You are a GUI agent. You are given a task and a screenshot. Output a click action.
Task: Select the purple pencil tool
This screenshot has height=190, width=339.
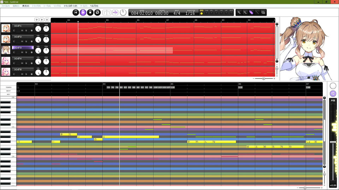(251, 13)
